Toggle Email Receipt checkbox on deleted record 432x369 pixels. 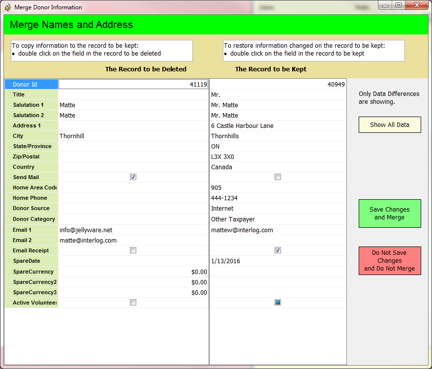[133, 250]
